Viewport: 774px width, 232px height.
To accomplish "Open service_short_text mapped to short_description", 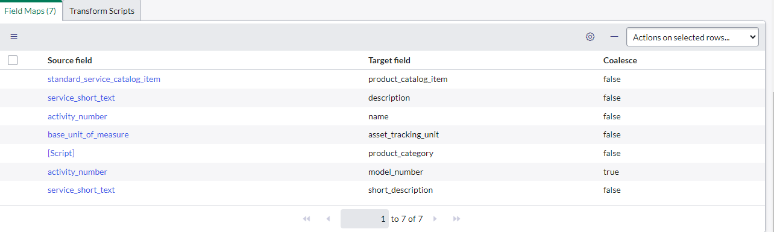I will point(81,190).
